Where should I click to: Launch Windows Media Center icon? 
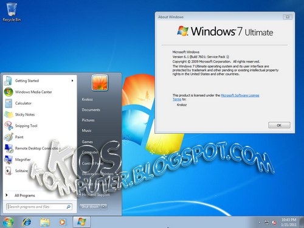9,92
